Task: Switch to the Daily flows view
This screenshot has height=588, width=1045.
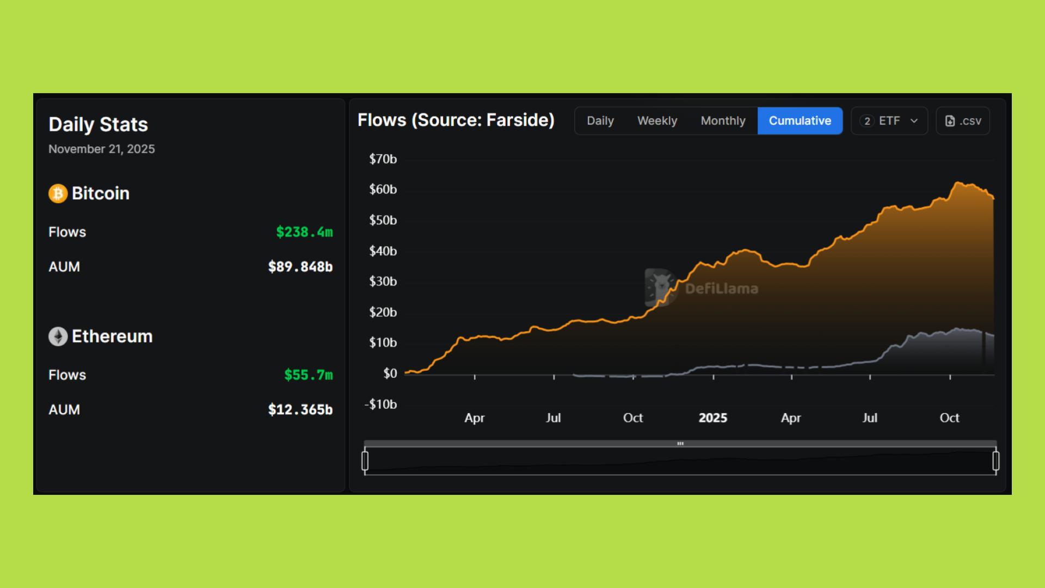Action: [x=600, y=121]
